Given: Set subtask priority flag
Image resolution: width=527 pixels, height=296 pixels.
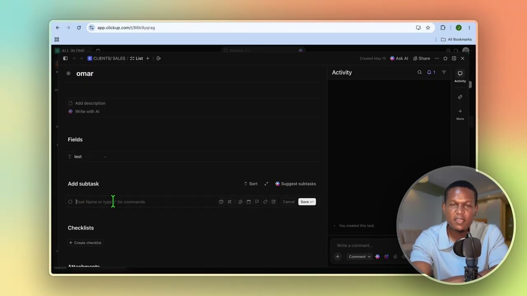Looking at the screenshot, I should (257, 202).
